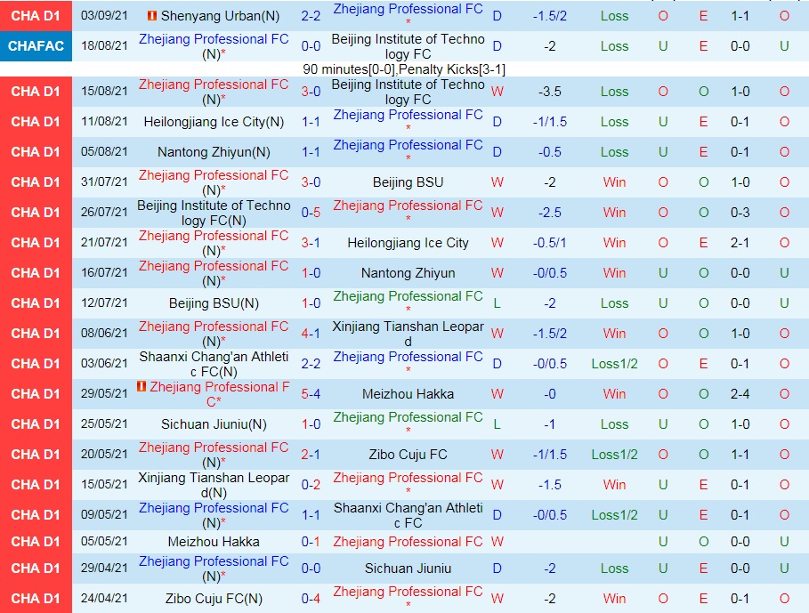Click the CHA D1 label on 03/09/21 row
Image resolution: width=809 pixels, height=613 pixels.
[36, 16]
